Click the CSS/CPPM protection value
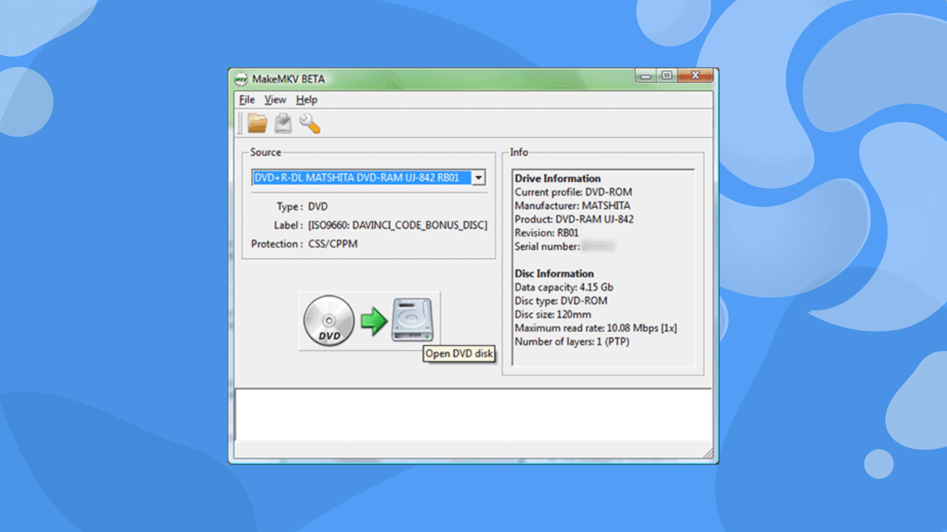 pyautogui.click(x=333, y=244)
